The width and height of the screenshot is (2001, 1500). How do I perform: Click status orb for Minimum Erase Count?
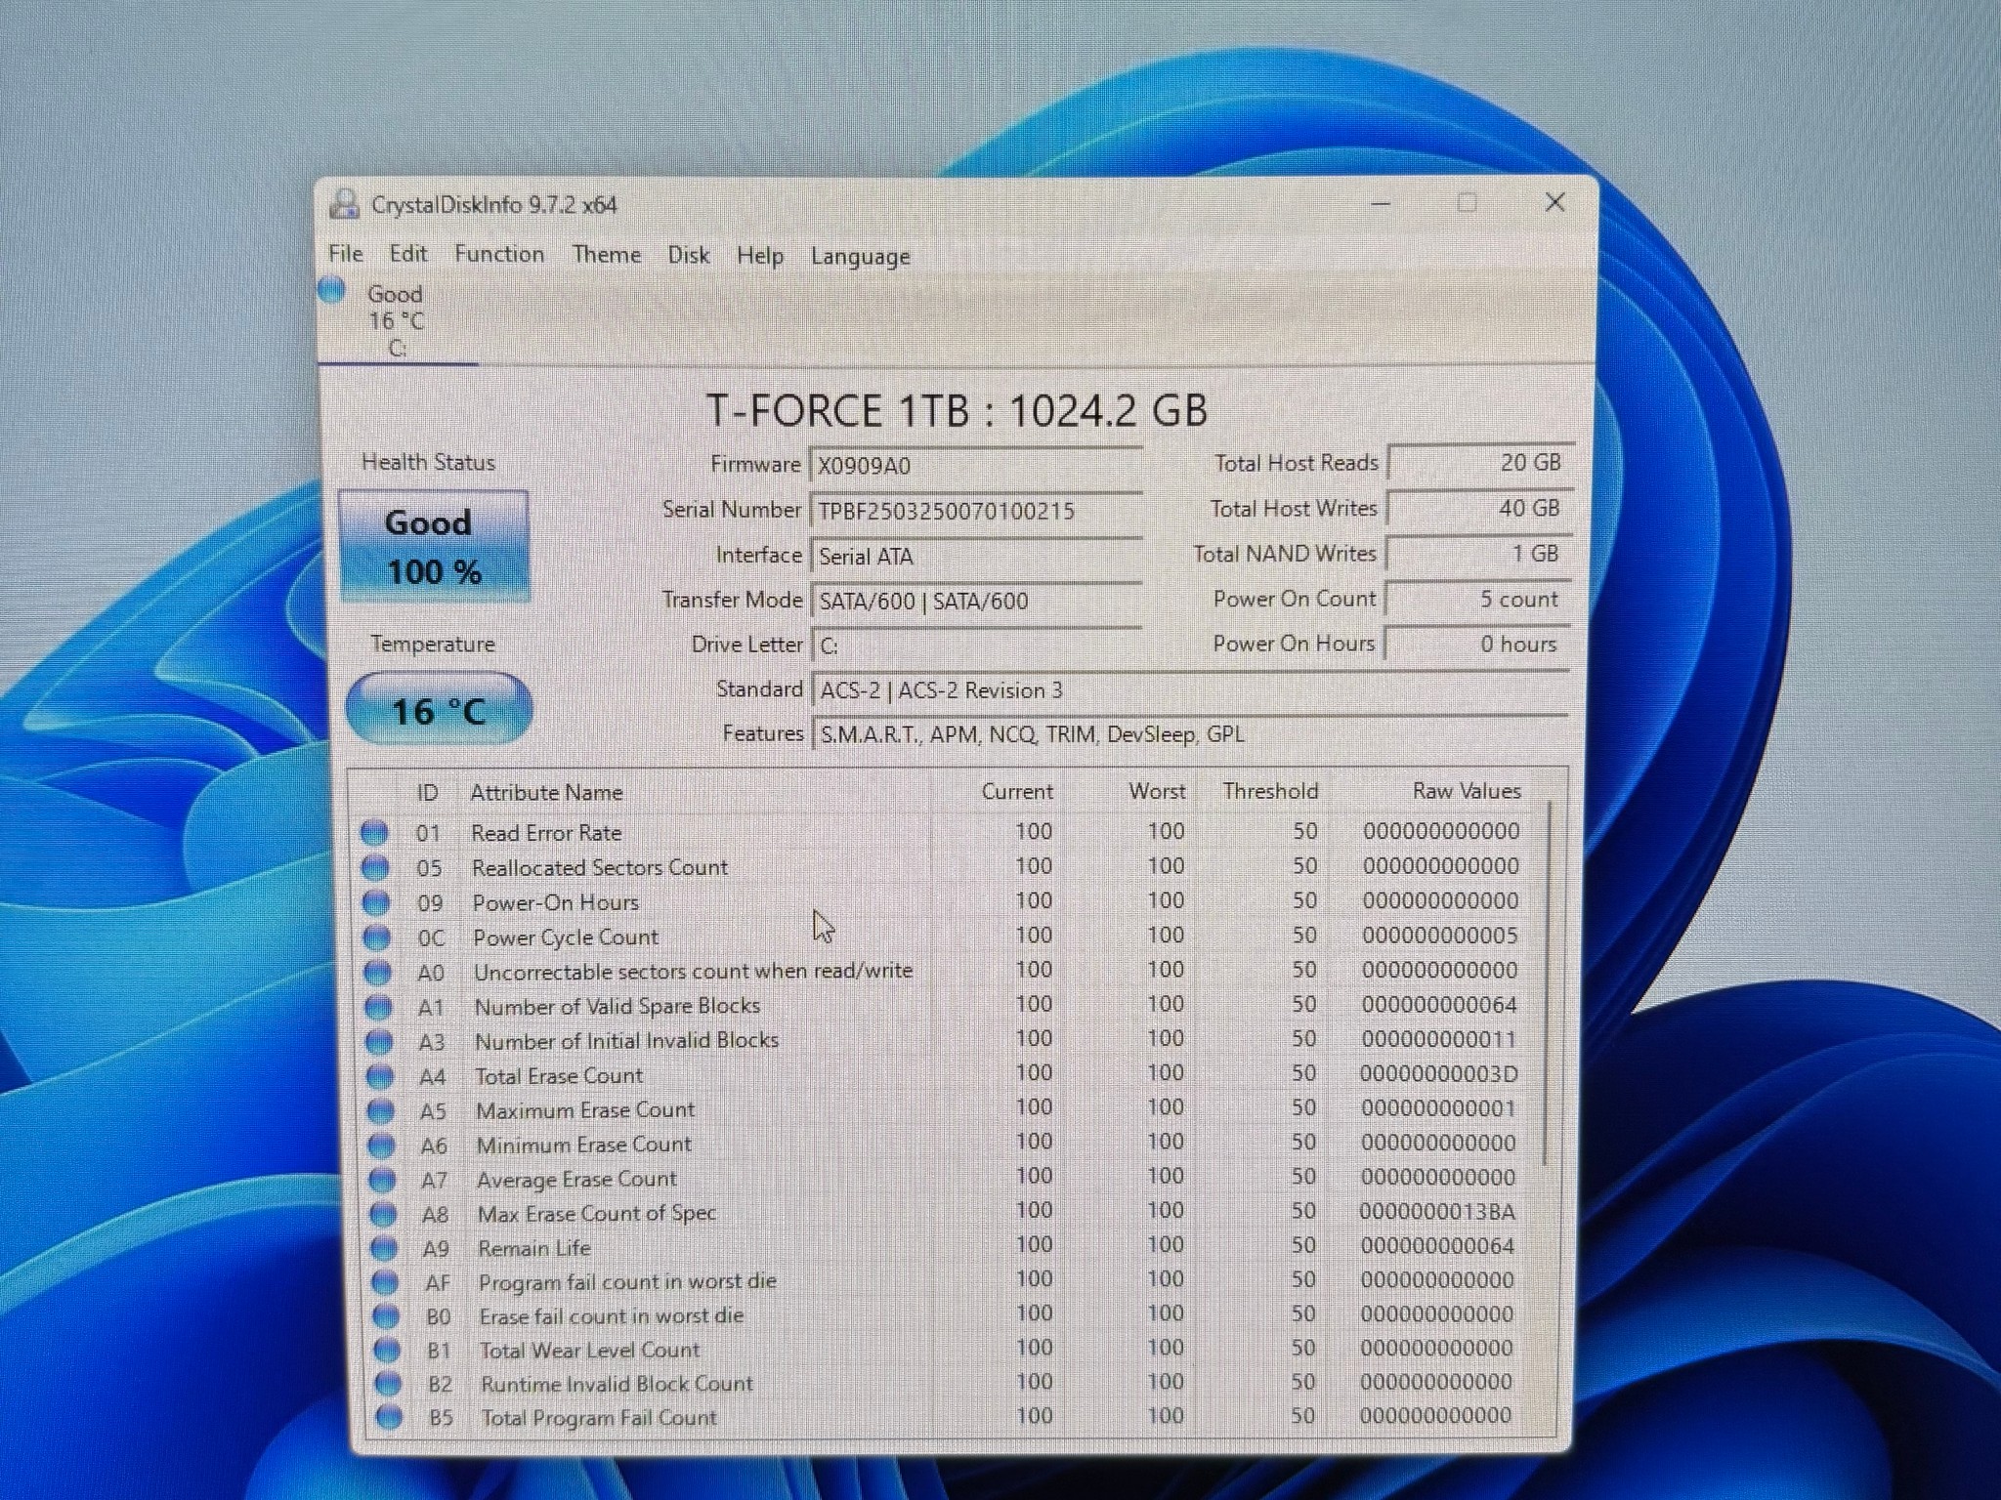(382, 1146)
